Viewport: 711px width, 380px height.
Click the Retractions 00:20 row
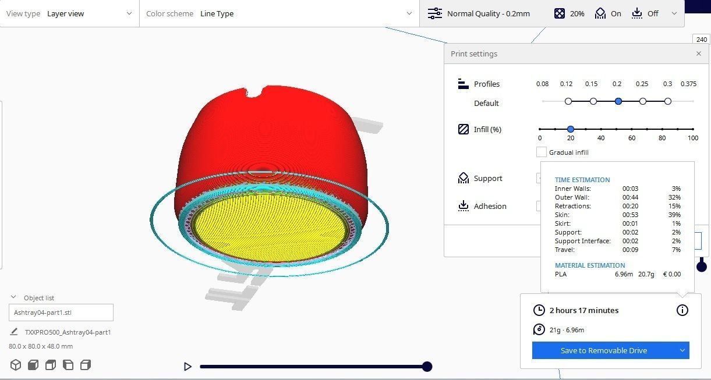617,206
